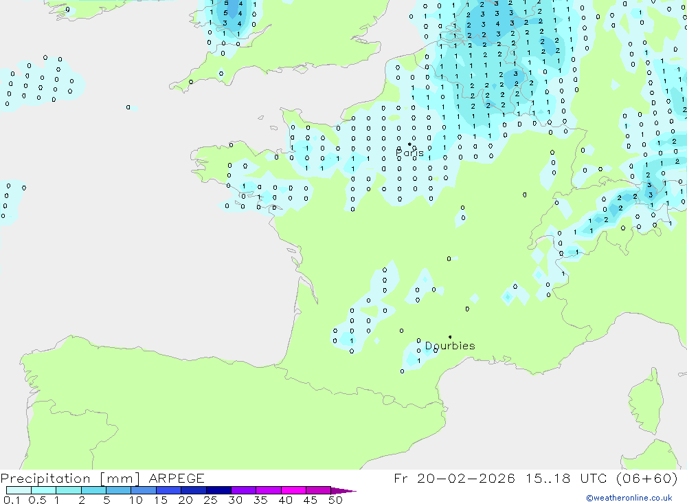Click the purple arrow tip beyond legend value 50
This screenshot has height=504, width=687.
tap(344, 490)
